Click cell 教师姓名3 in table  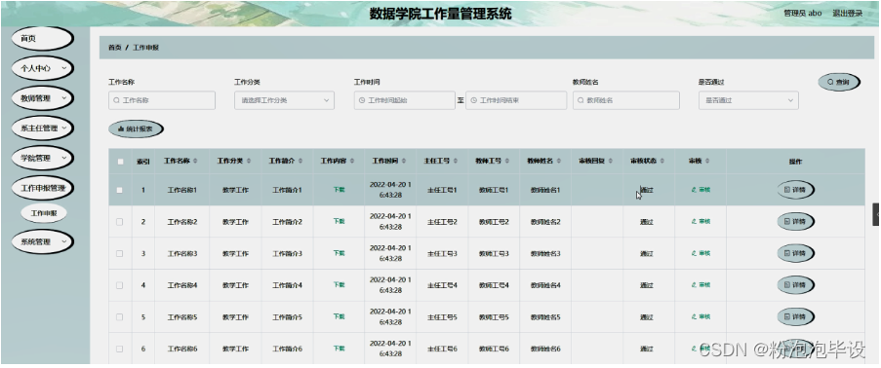pos(545,253)
